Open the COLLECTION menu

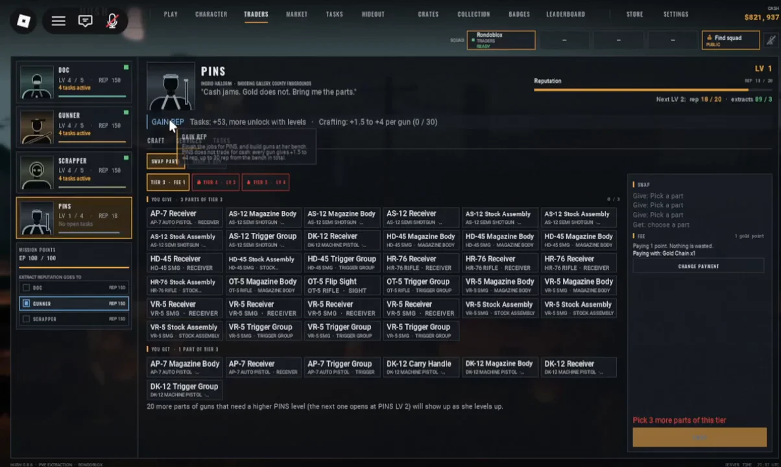point(474,14)
